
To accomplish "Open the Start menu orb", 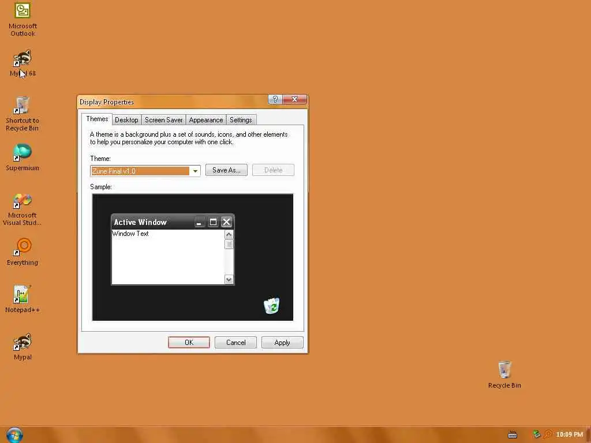I will pos(14,435).
